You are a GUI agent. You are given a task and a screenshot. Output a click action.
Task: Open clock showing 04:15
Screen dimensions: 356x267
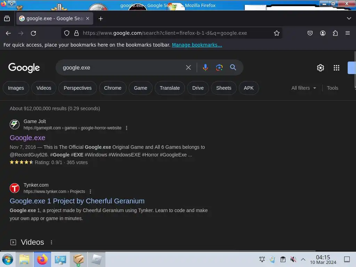[323, 259]
